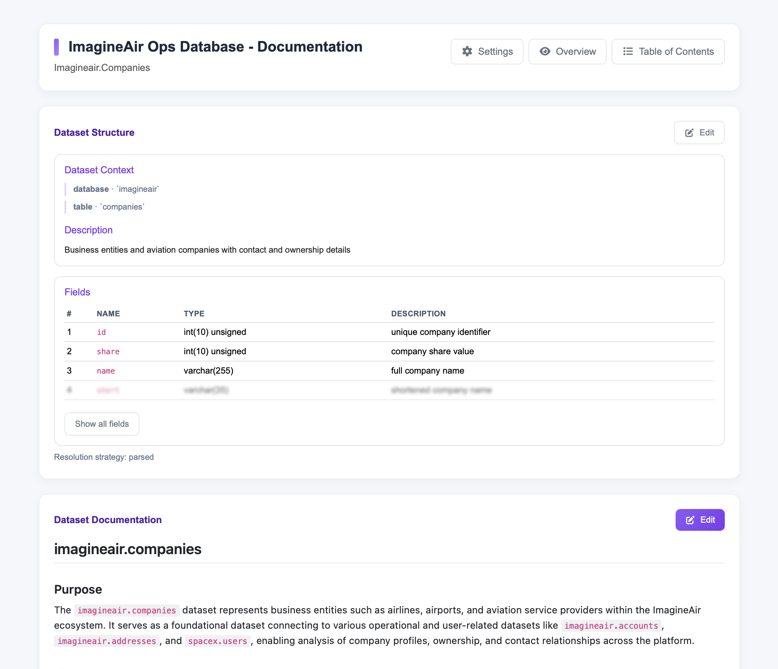Click full company name description
Image resolution: width=778 pixels, height=669 pixels.
[x=428, y=371]
